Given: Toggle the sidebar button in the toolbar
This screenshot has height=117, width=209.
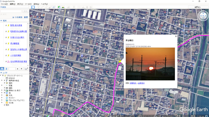Looking at the screenshot, I should click(33, 7).
